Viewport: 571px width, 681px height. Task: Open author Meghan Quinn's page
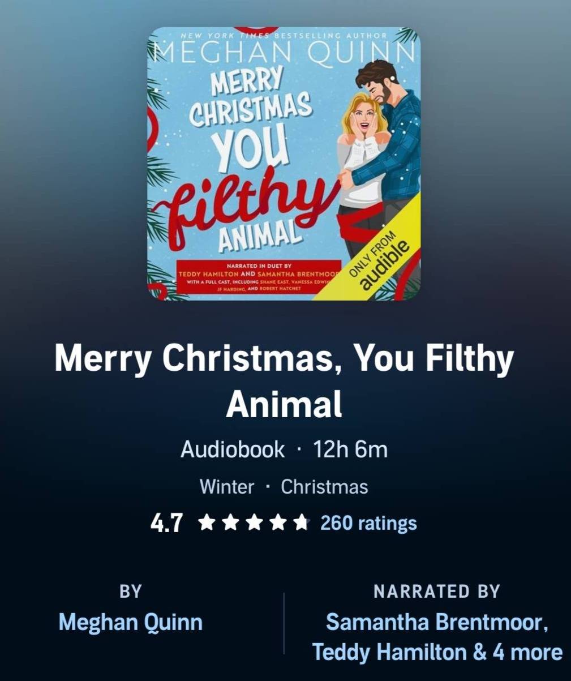(131, 623)
